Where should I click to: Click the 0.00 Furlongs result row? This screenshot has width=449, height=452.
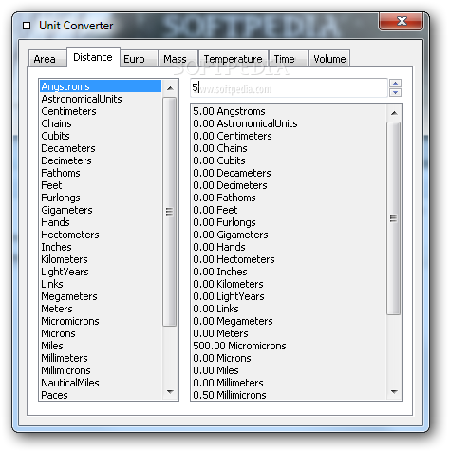pos(289,222)
